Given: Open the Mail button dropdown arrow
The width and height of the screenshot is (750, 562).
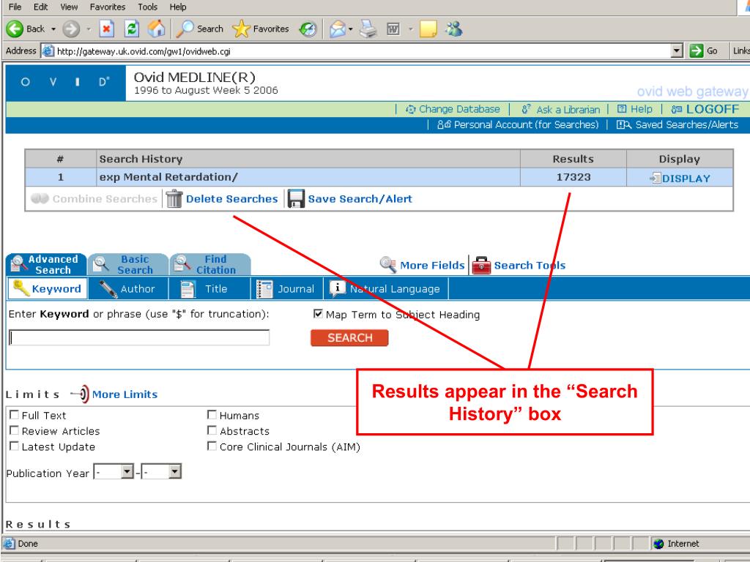Looking at the screenshot, I should [x=351, y=29].
